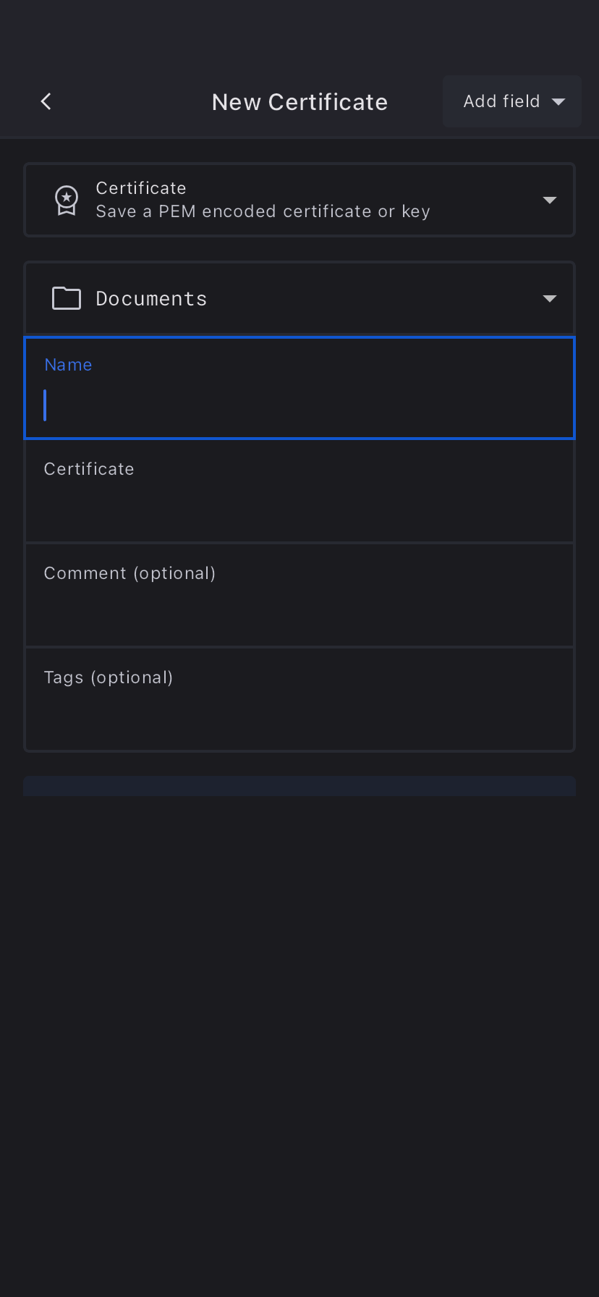Click the blue Name field label
The height and width of the screenshot is (1297, 599).
[68, 365]
